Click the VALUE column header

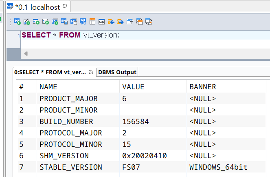click(x=153, y=87)
